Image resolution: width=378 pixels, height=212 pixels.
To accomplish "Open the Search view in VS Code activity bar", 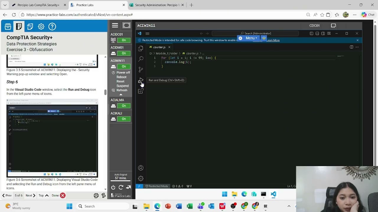I will pyautogui.click(x=141, y=59).
